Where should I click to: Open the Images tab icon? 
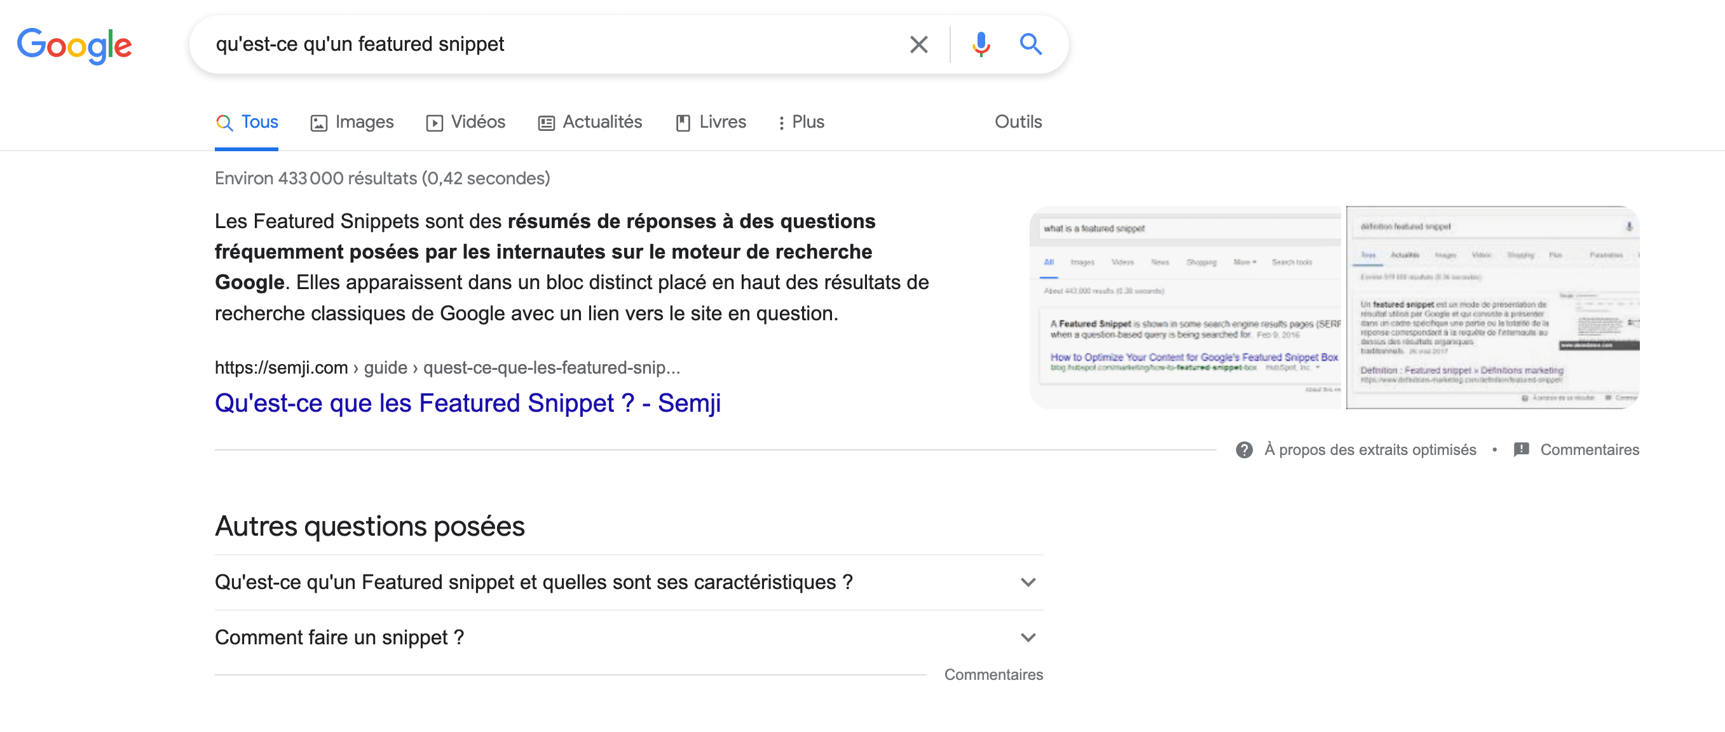click(x=319, y=122)
